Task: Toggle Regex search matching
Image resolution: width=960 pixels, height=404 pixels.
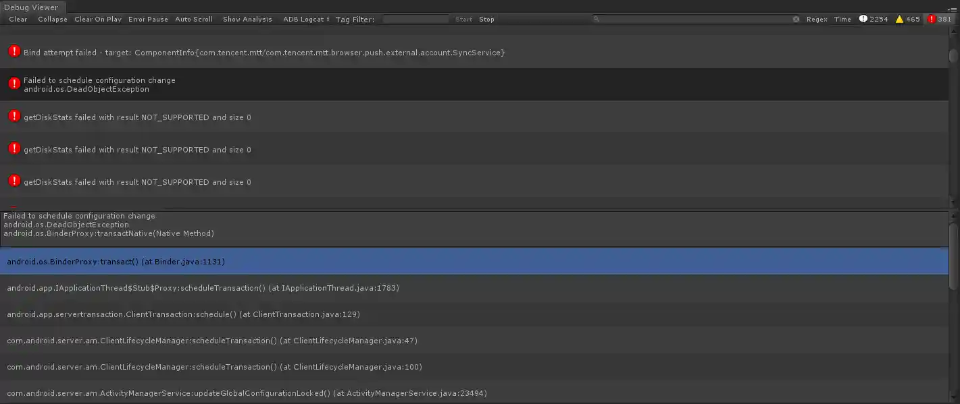Action: pos(816,19)
